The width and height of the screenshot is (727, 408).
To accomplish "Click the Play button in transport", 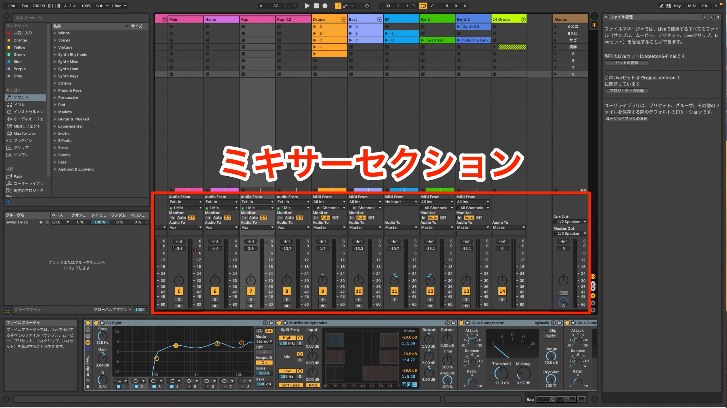I will pos(307,6).
